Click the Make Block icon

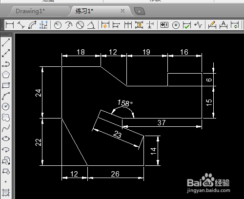pos(6,171)
